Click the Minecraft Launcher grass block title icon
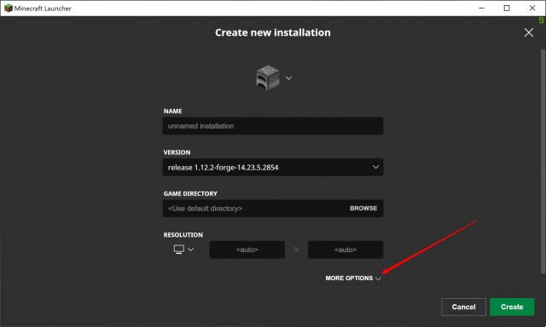Image resolution: width=546 pixels, height=327 pixels. [9, 8]
